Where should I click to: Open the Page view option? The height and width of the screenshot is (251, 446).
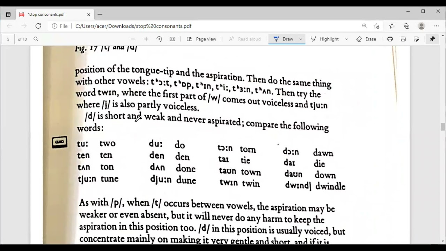pyautogui.click(x=202, y=39)
